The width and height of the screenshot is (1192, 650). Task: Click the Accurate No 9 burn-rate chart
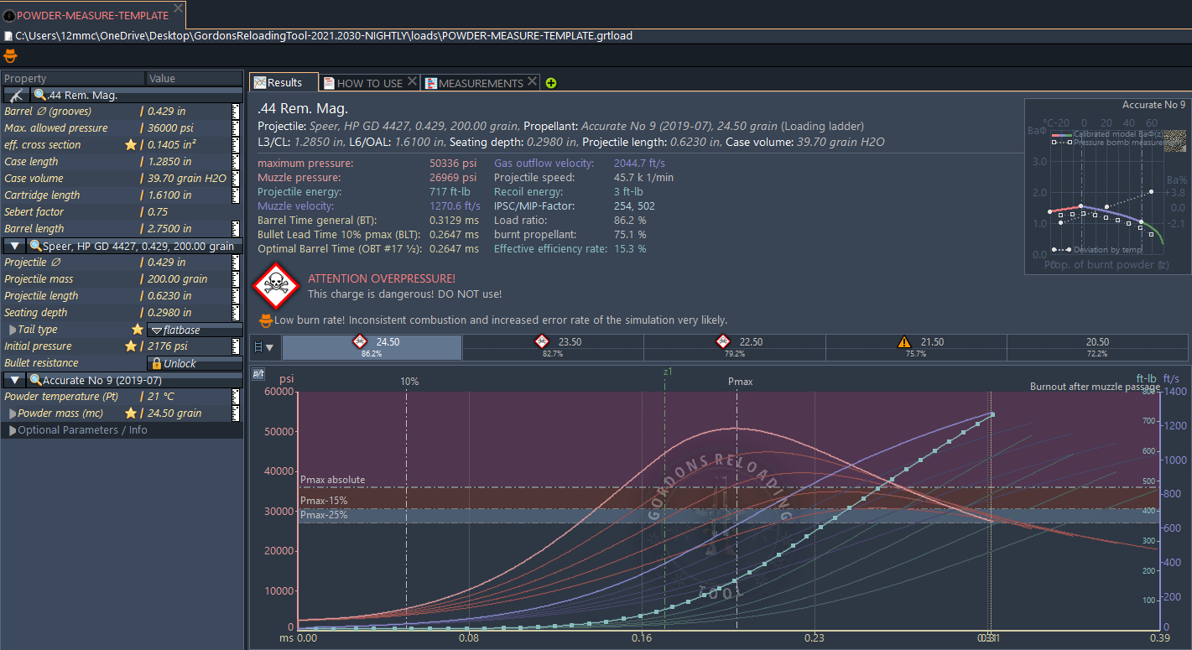[x=1106, y=186]
